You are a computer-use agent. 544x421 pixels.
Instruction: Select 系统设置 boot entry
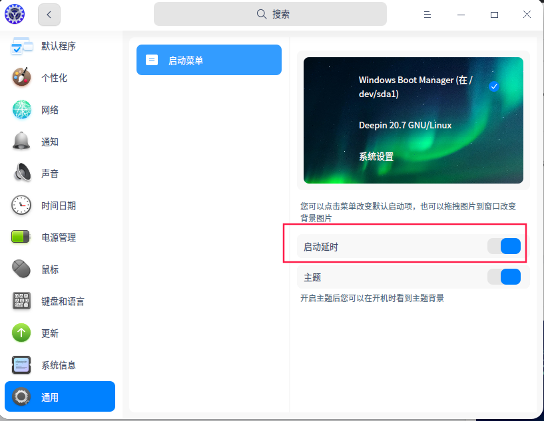[x=376, y=156]
